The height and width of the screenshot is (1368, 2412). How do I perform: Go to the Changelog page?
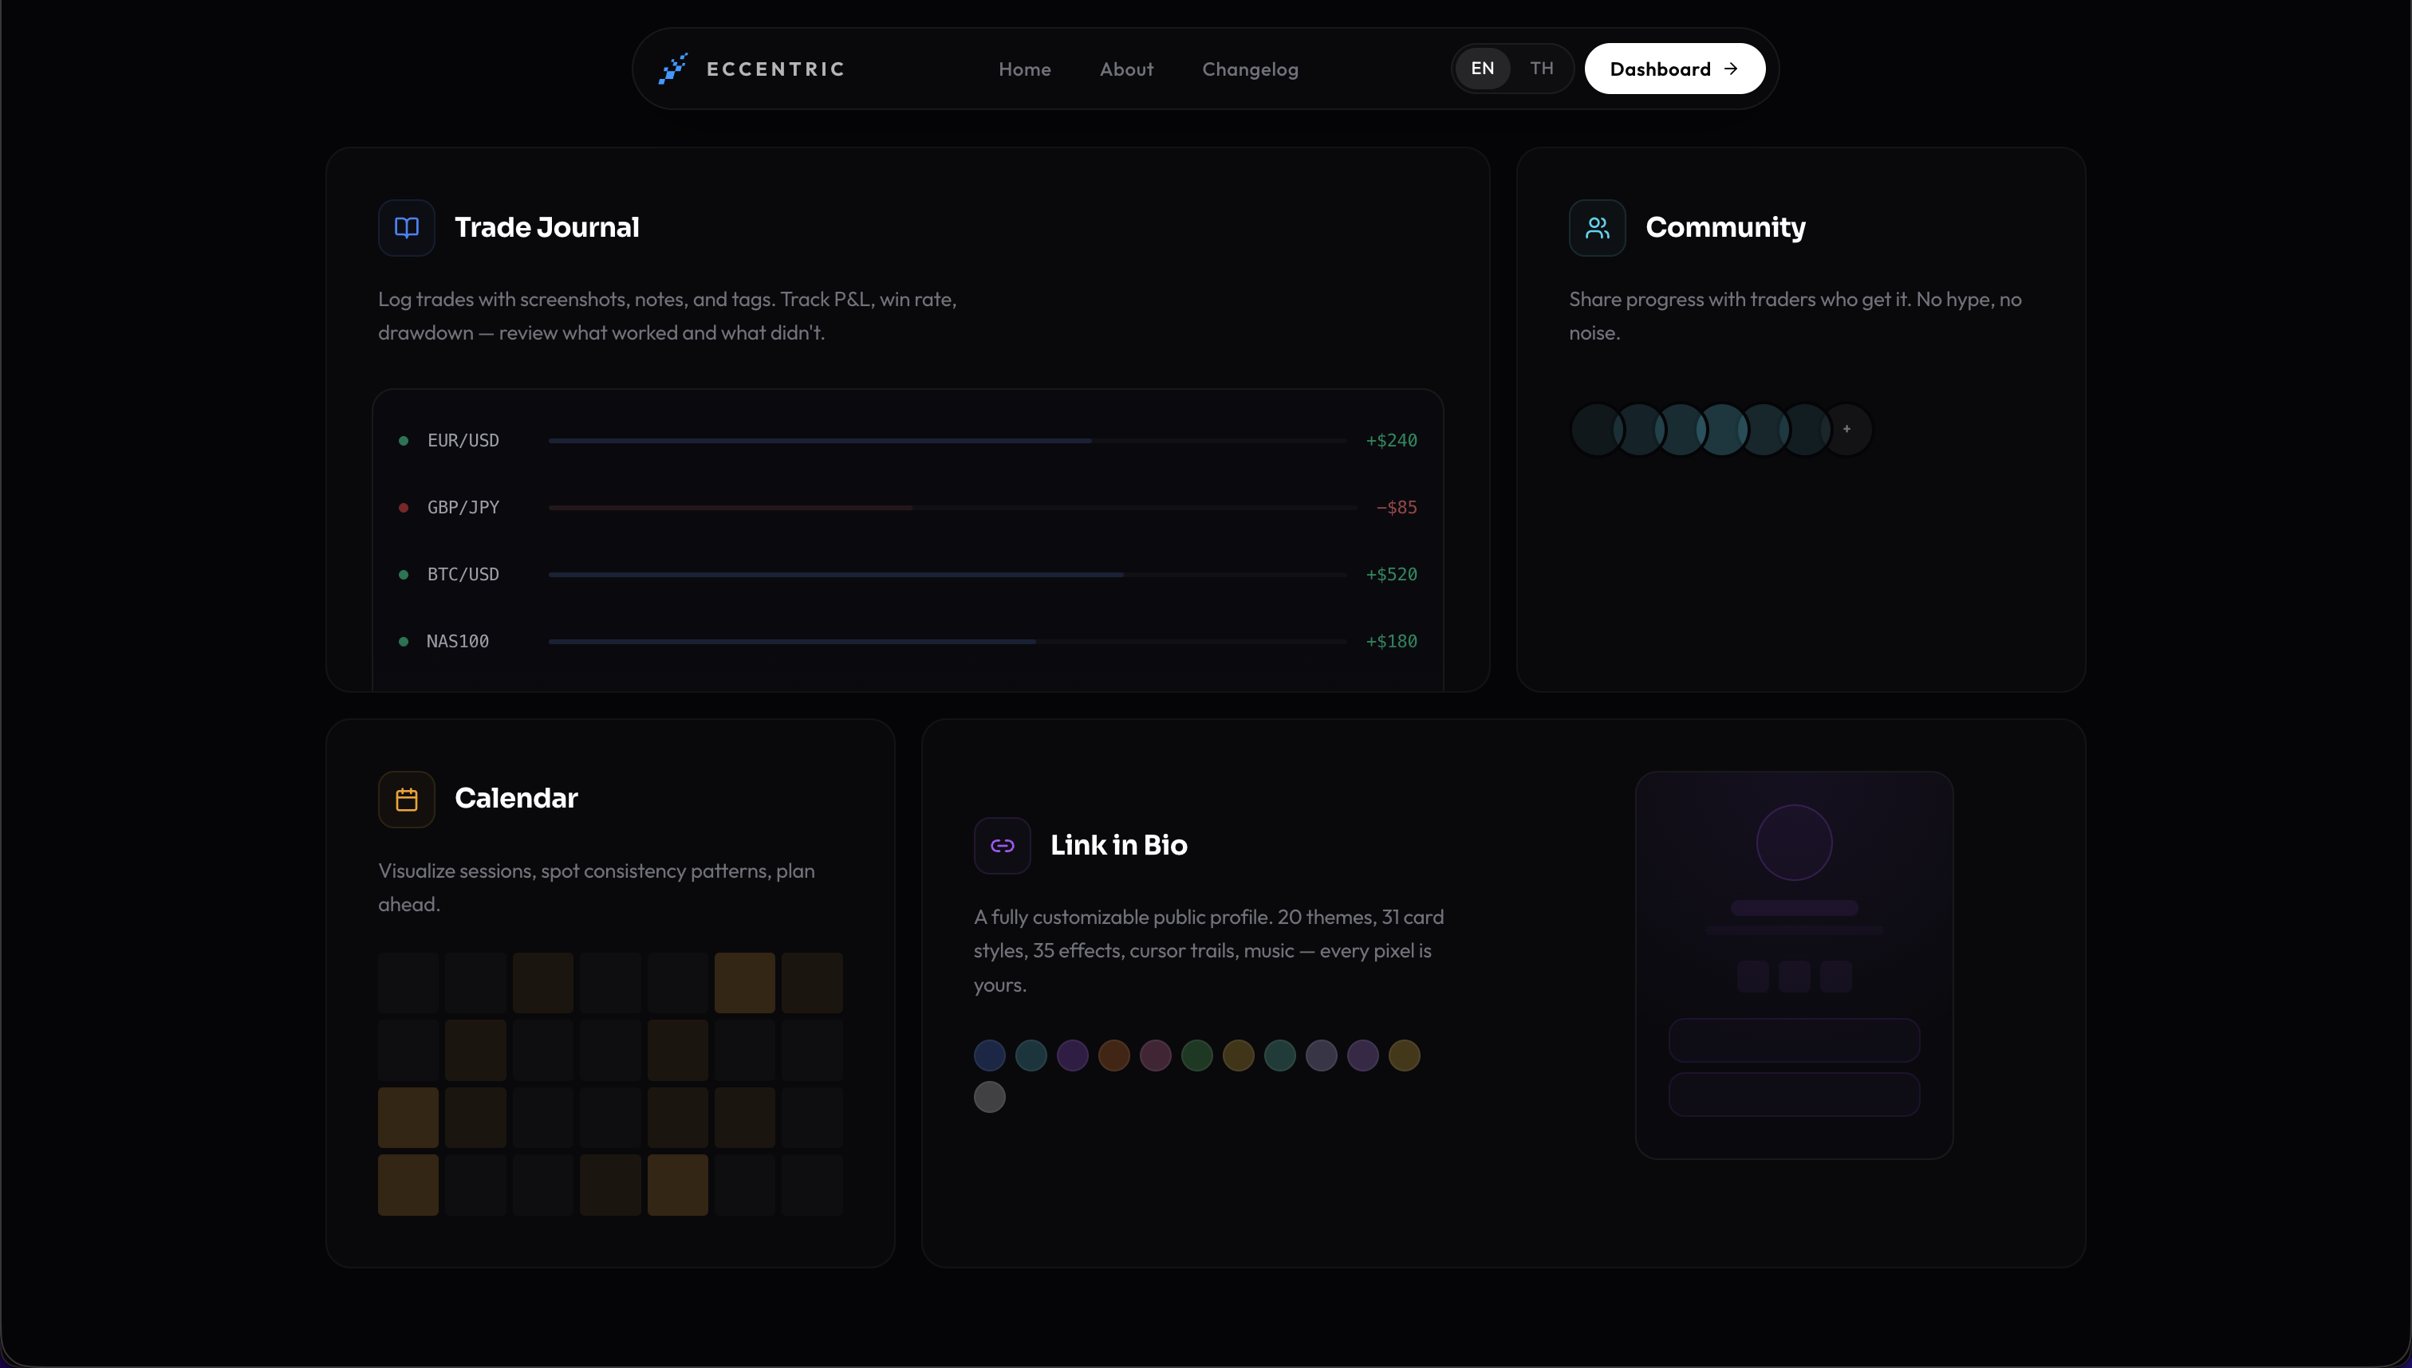pos(1250,69)
